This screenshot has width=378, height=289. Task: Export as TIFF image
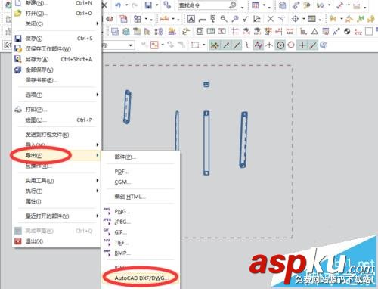[x=141, y=243]
